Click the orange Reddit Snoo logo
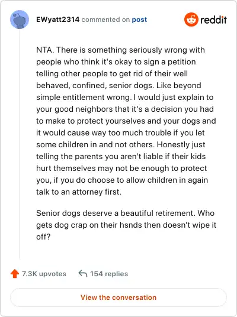The height and width of the screenshot is (317, 237). coord(191,20)
